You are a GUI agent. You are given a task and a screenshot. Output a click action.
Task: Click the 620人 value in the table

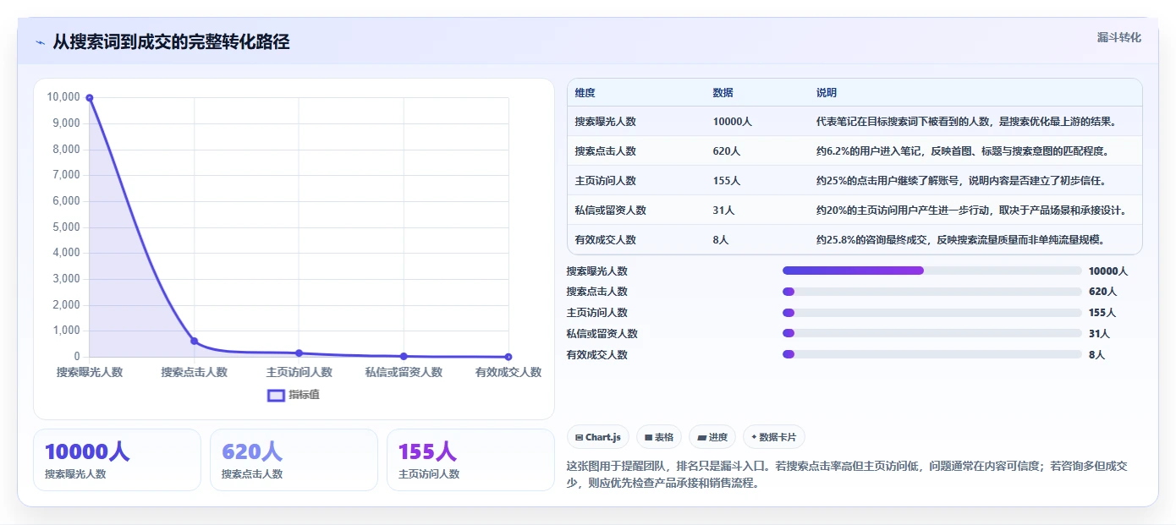pyautogui.click(x=727, y=151)
